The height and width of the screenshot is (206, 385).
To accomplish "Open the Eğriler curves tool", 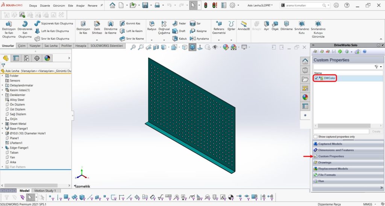I will pyautogui.click(x=231, y=26).
